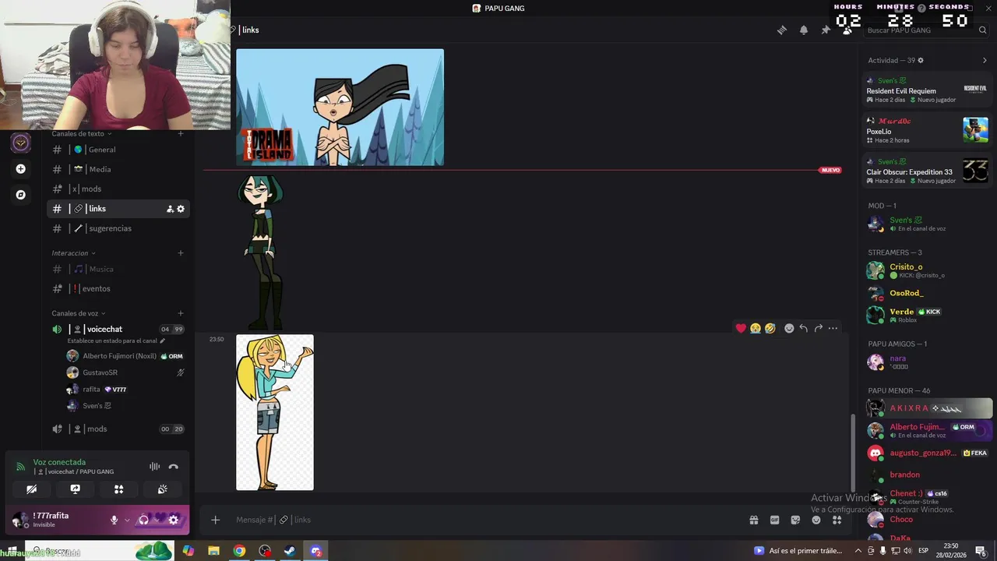Open Discover servers compass icon
997x561 pixels.
pos(21,195)
